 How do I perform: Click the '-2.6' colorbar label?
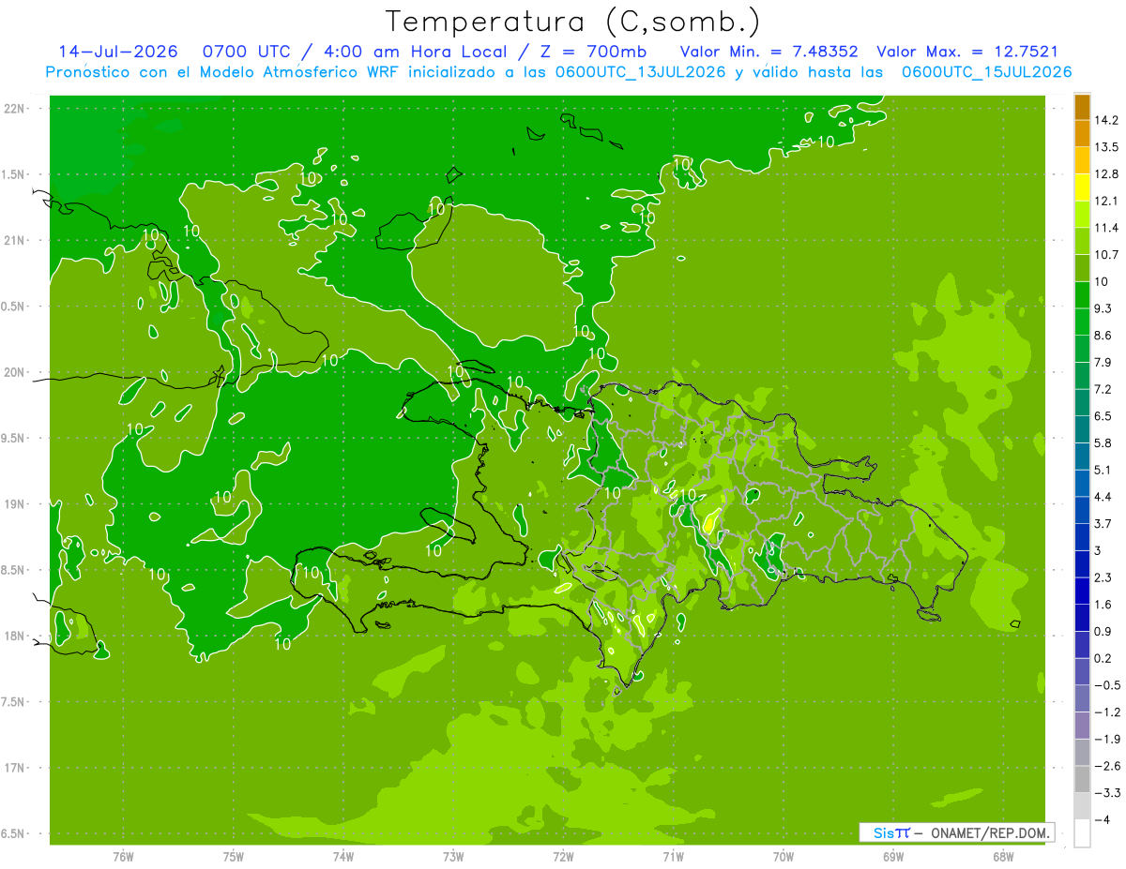(1106, 766)
